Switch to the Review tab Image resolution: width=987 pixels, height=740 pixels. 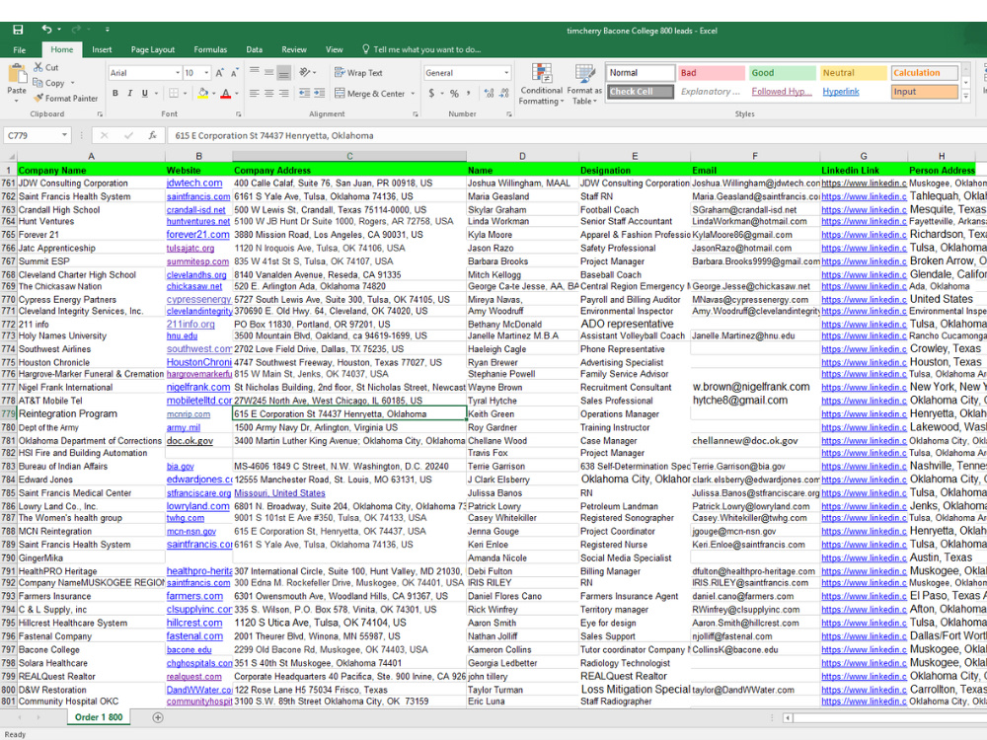tap(294, 49)
